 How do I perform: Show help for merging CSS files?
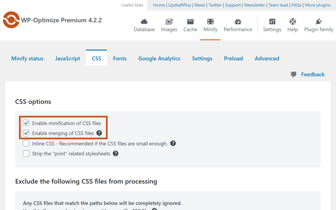(x=99, y=133)
